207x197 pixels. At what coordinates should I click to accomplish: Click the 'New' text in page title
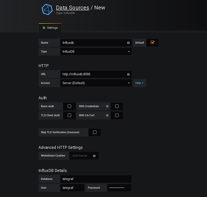(100, 8)
